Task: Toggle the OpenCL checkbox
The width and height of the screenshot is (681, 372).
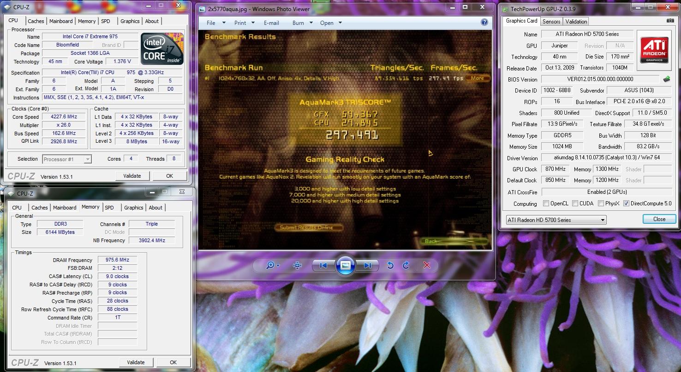Action: click(x=546, y=203)
